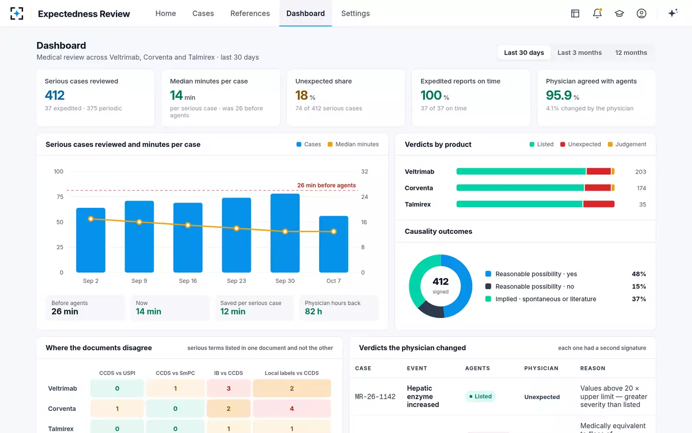Switch range to 12 months
This screenshot has width=692, height=433.
[631, 53]
